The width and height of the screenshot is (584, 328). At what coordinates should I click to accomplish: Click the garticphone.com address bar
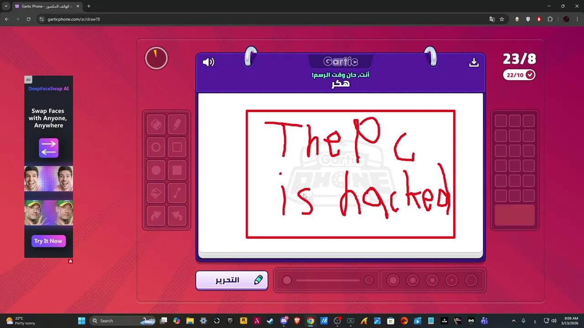pos(260,19)
